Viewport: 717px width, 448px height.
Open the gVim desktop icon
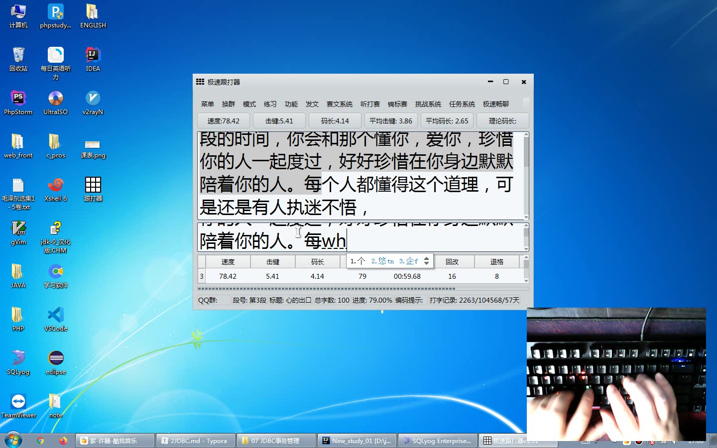[18, 232]
